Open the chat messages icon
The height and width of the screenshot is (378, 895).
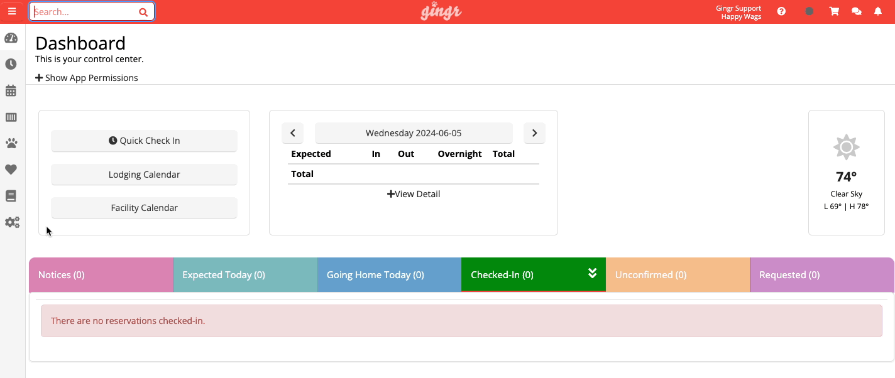(856, 11)
